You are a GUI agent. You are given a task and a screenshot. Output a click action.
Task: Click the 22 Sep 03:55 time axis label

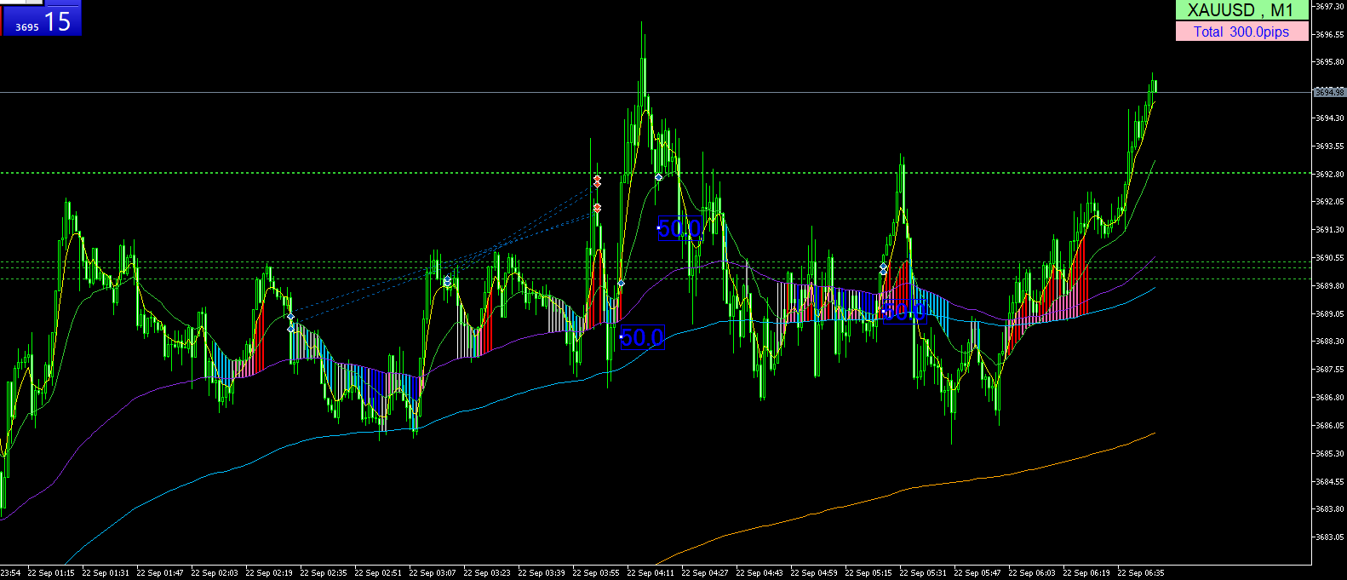(x=596, y=573)
